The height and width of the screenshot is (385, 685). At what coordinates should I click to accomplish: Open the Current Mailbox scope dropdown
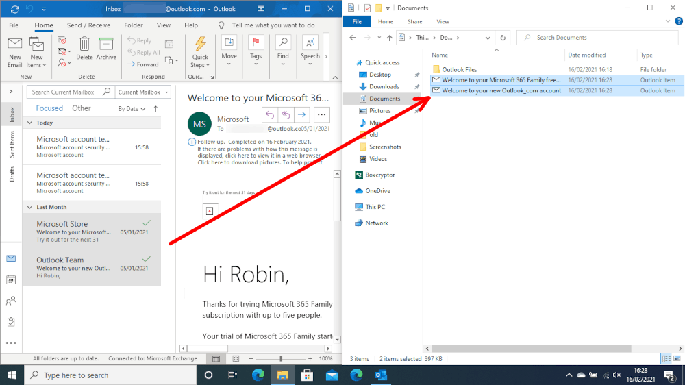point(143,92)
